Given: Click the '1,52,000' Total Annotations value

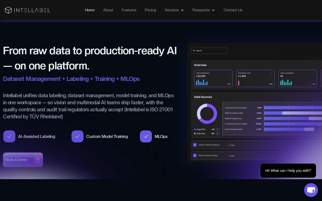Looking at the screenshot, I should tap(201, 76).
